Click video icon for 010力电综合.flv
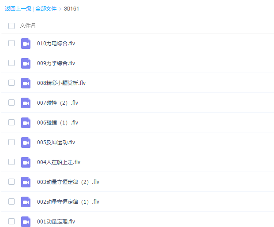Screen dimensions: 274x227 26,44
